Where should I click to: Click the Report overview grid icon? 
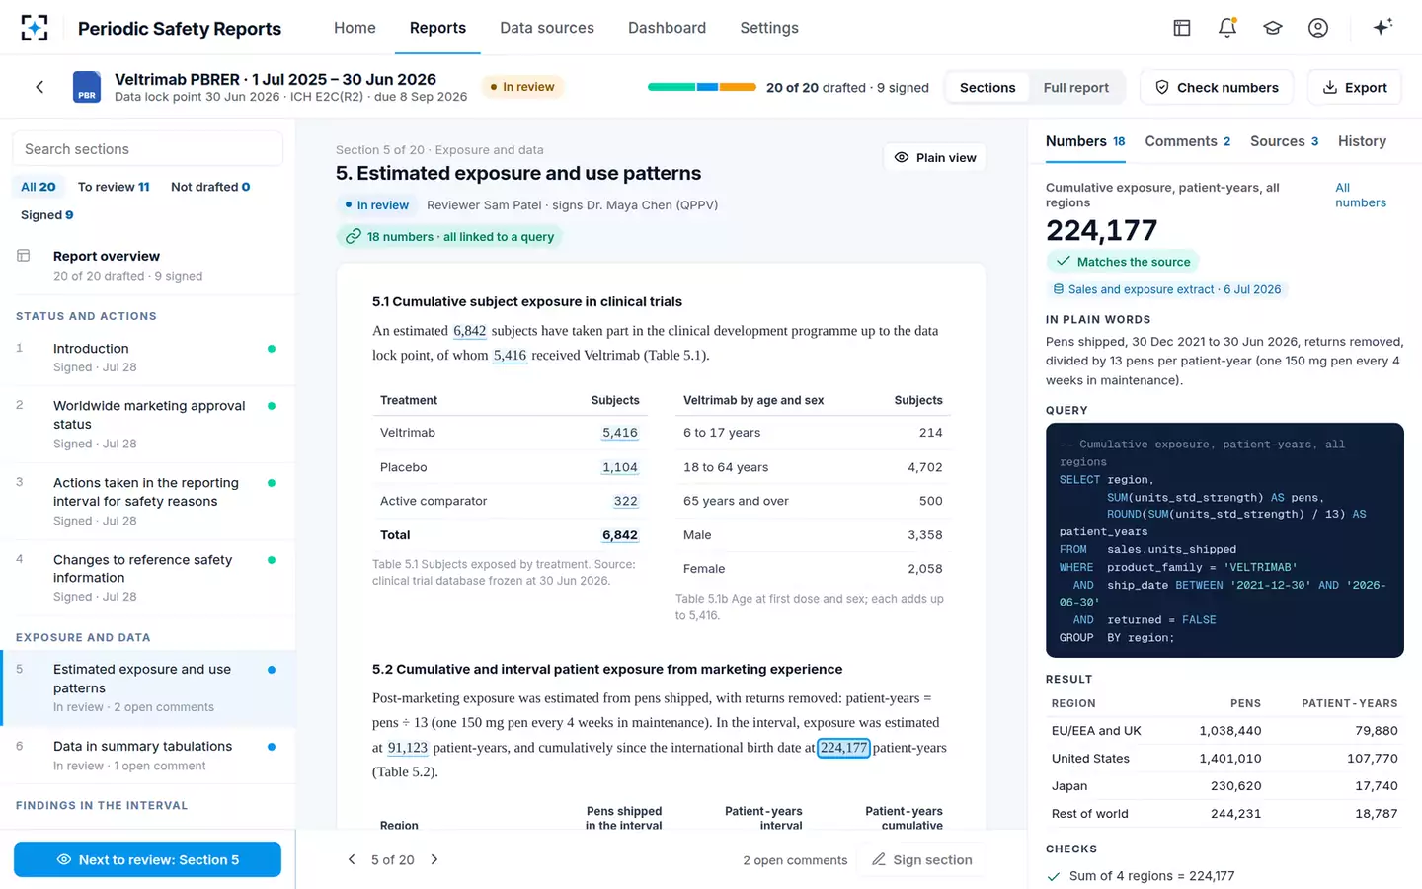pos(24,256)
